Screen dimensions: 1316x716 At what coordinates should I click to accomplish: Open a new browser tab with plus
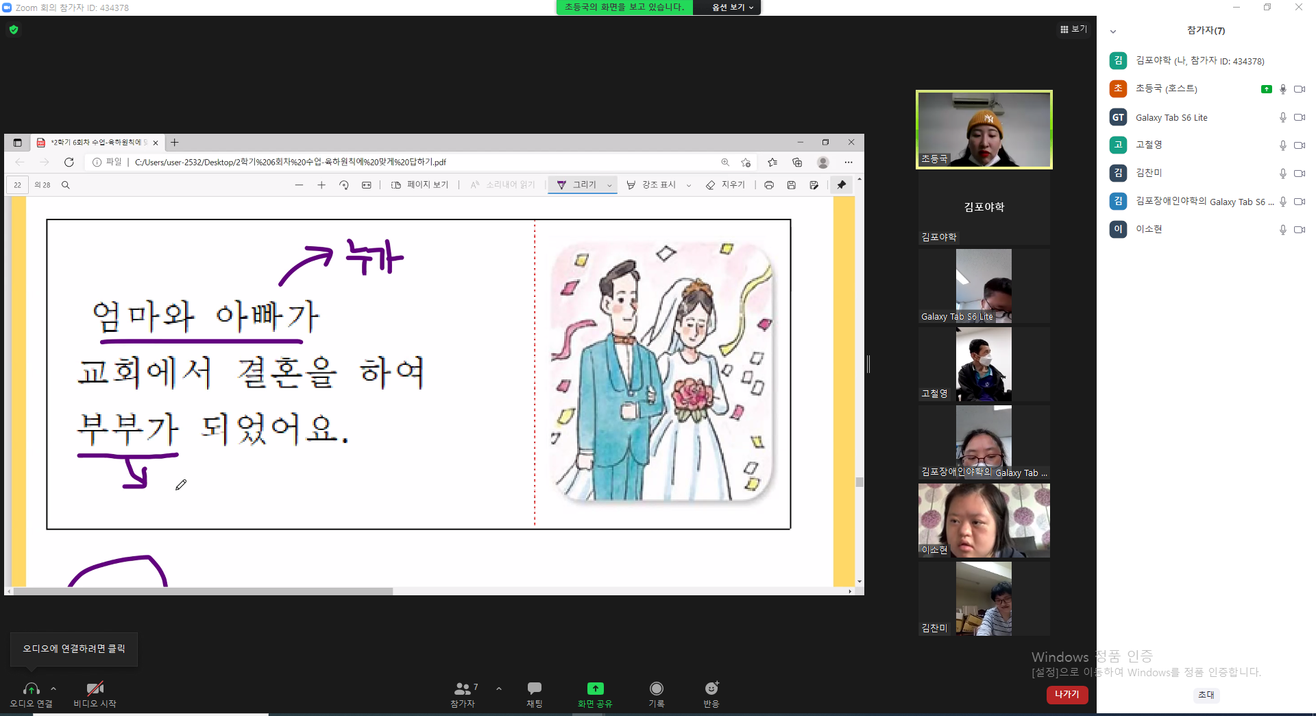click(175, 143)
